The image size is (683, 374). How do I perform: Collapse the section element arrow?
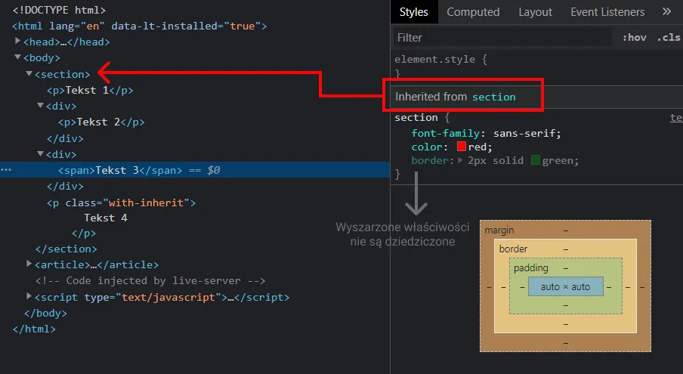29,73
